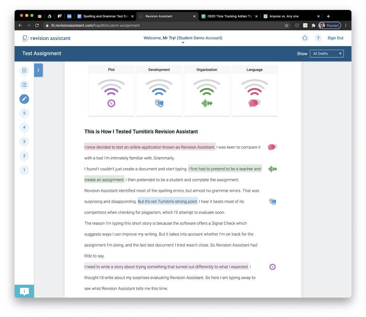
Task: Open help question mark icon
Action: point(318,38)
